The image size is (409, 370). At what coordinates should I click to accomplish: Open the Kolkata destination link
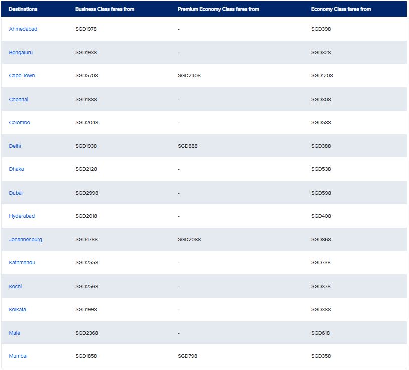coord(17,310)
